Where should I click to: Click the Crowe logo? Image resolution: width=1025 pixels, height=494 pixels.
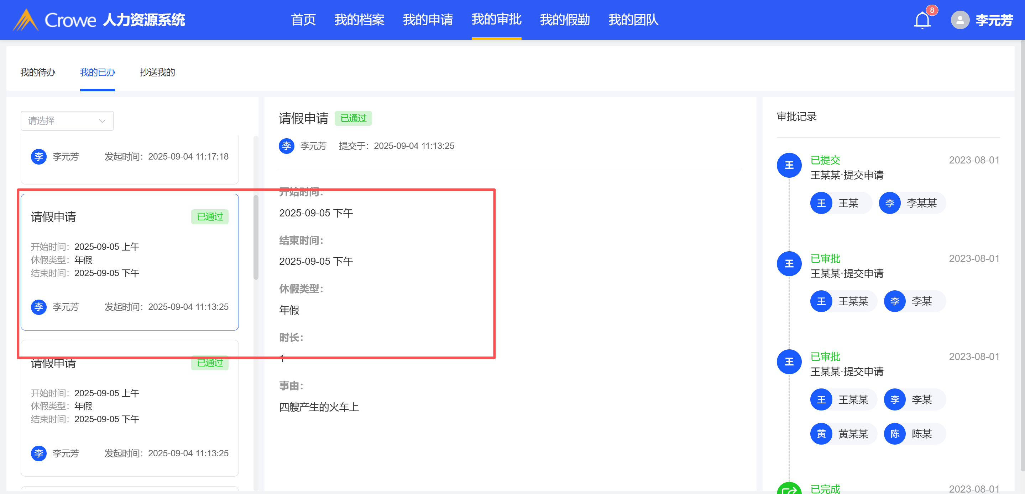coord(26,20)
